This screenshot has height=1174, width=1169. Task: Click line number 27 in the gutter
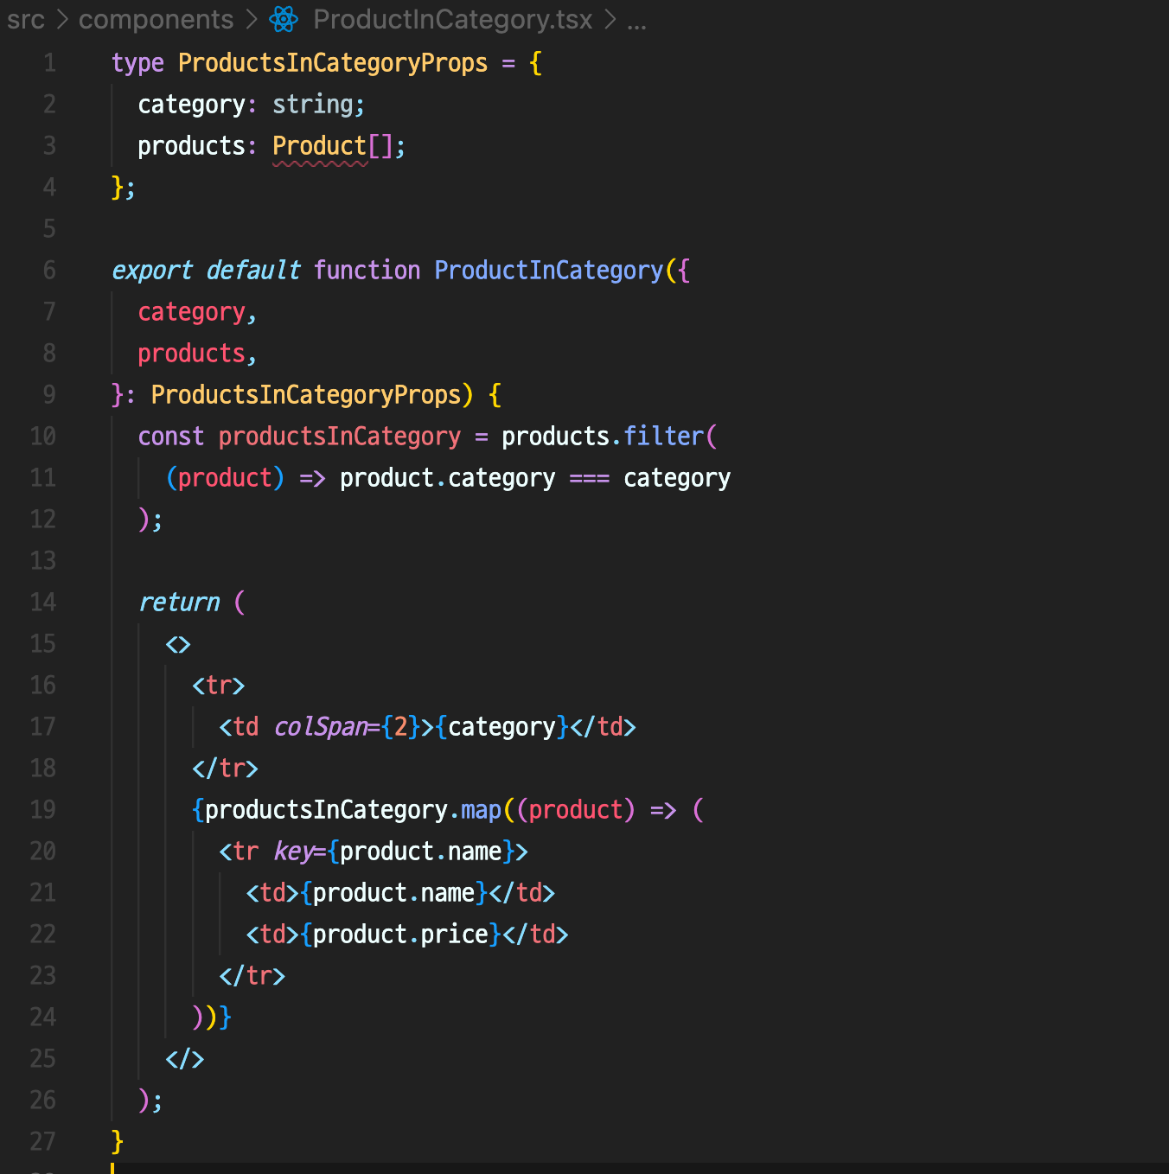click(x=42, y=1142)
